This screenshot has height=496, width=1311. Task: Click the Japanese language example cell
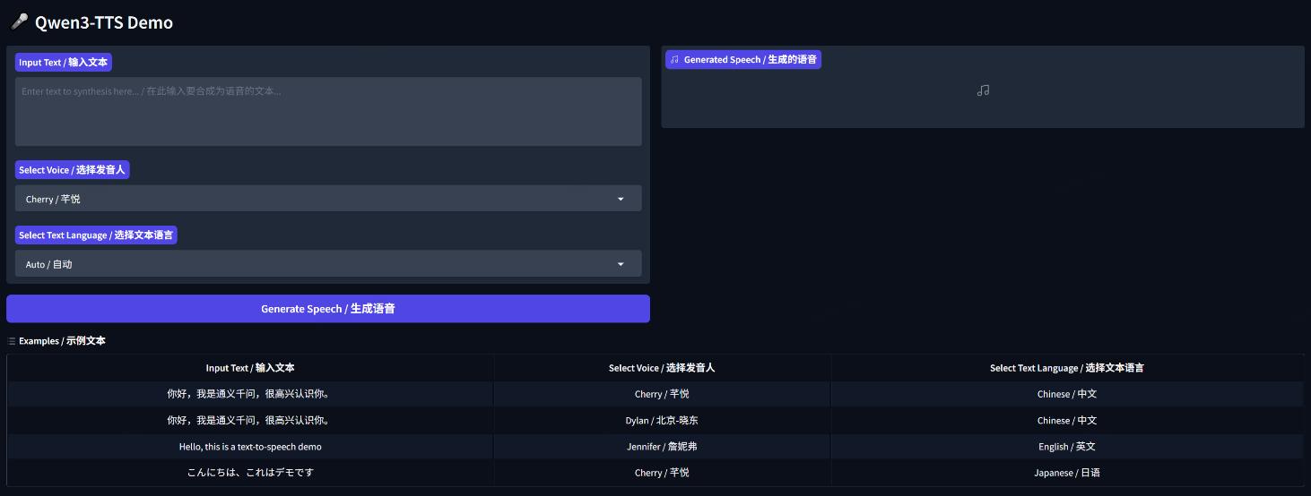1066,473
